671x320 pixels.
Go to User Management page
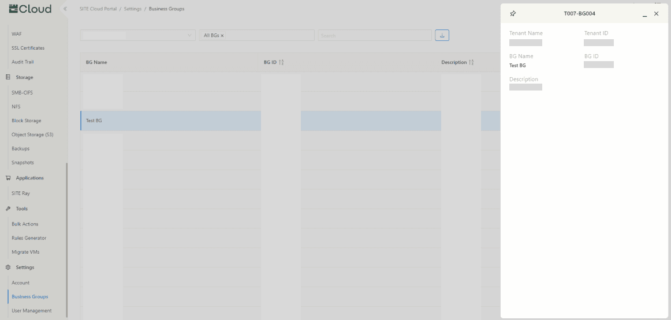[32, 311]
